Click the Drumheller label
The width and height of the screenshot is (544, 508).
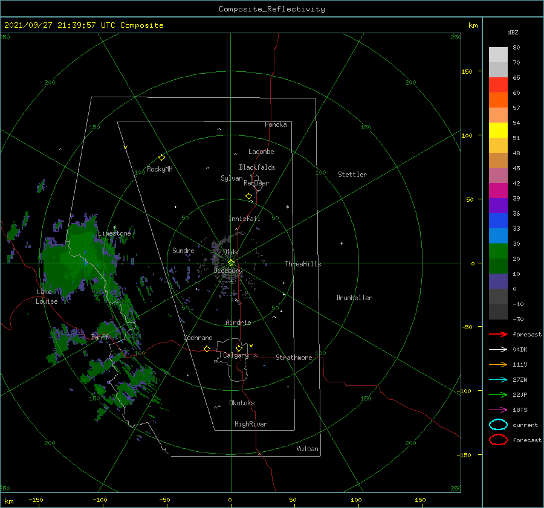[x=354, y=298]
